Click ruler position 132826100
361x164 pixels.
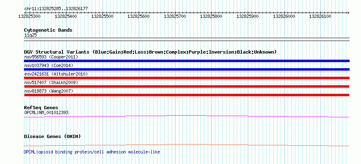[320, 16]
